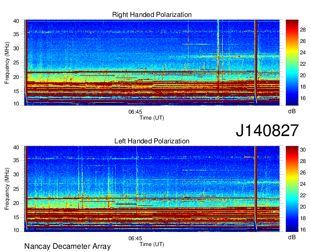Click the 10 MHz tick label on top plot
The image size is (311, 252).
(x=16, y=104)
